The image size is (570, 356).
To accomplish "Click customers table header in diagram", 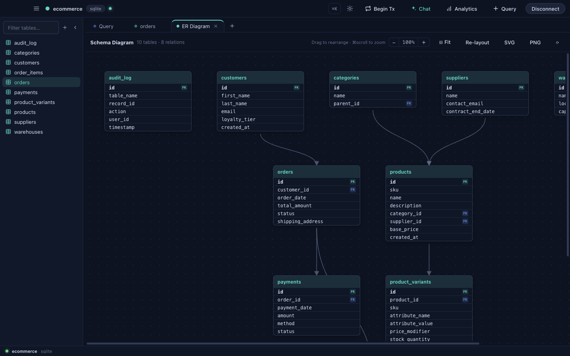I will [x=260, y=78].
